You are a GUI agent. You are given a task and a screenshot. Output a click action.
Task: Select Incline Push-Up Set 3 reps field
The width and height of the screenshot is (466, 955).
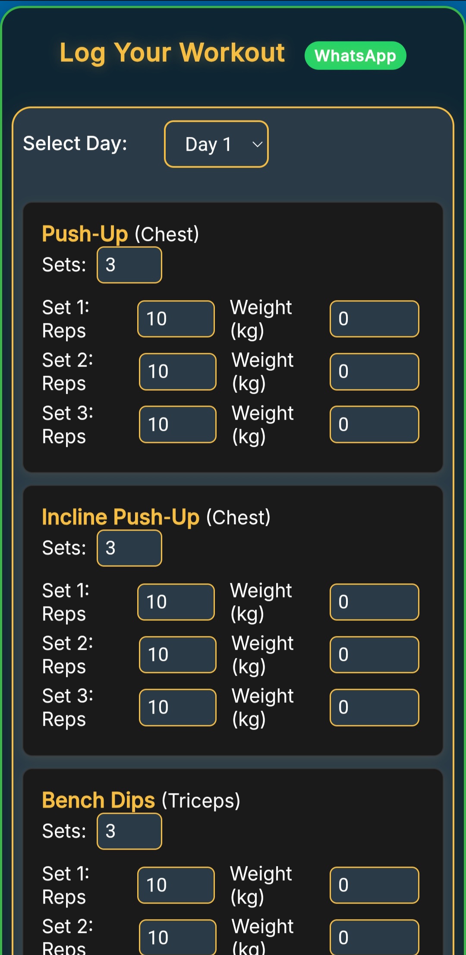click(x=177, y=707)
